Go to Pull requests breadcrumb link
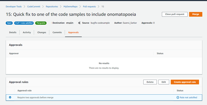This screenshot has height=105, width=207. pyautogui.click(x=89, y=6)
